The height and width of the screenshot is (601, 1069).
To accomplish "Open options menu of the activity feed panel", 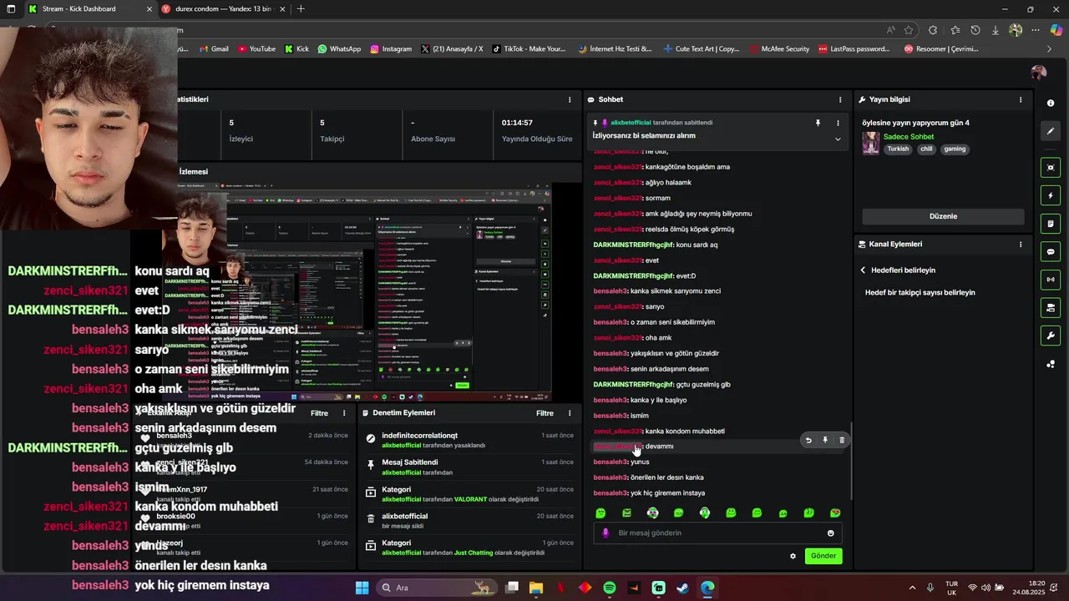I will coord(344,413).
